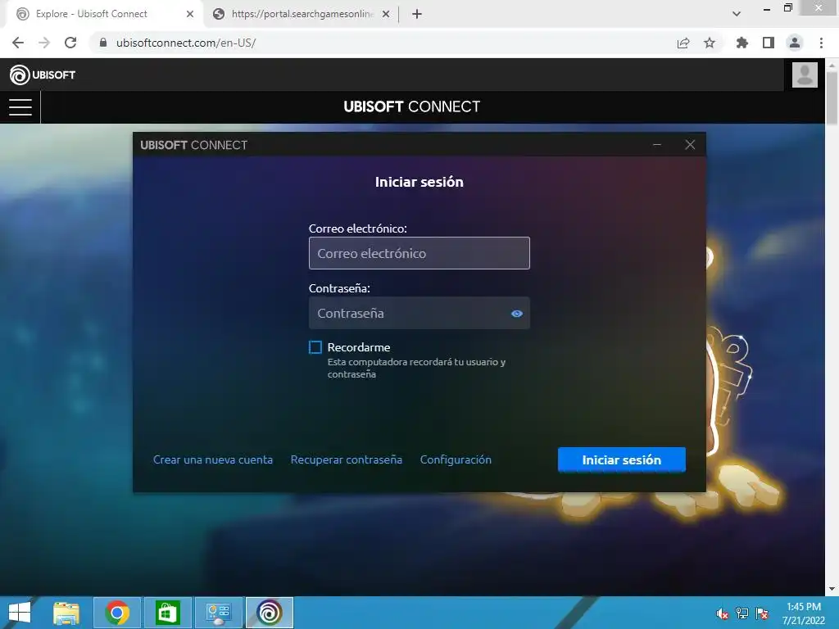Viewport: 839px width, 629px height.
Task: Open a new browser tab
Action: (x=417, y=14)
